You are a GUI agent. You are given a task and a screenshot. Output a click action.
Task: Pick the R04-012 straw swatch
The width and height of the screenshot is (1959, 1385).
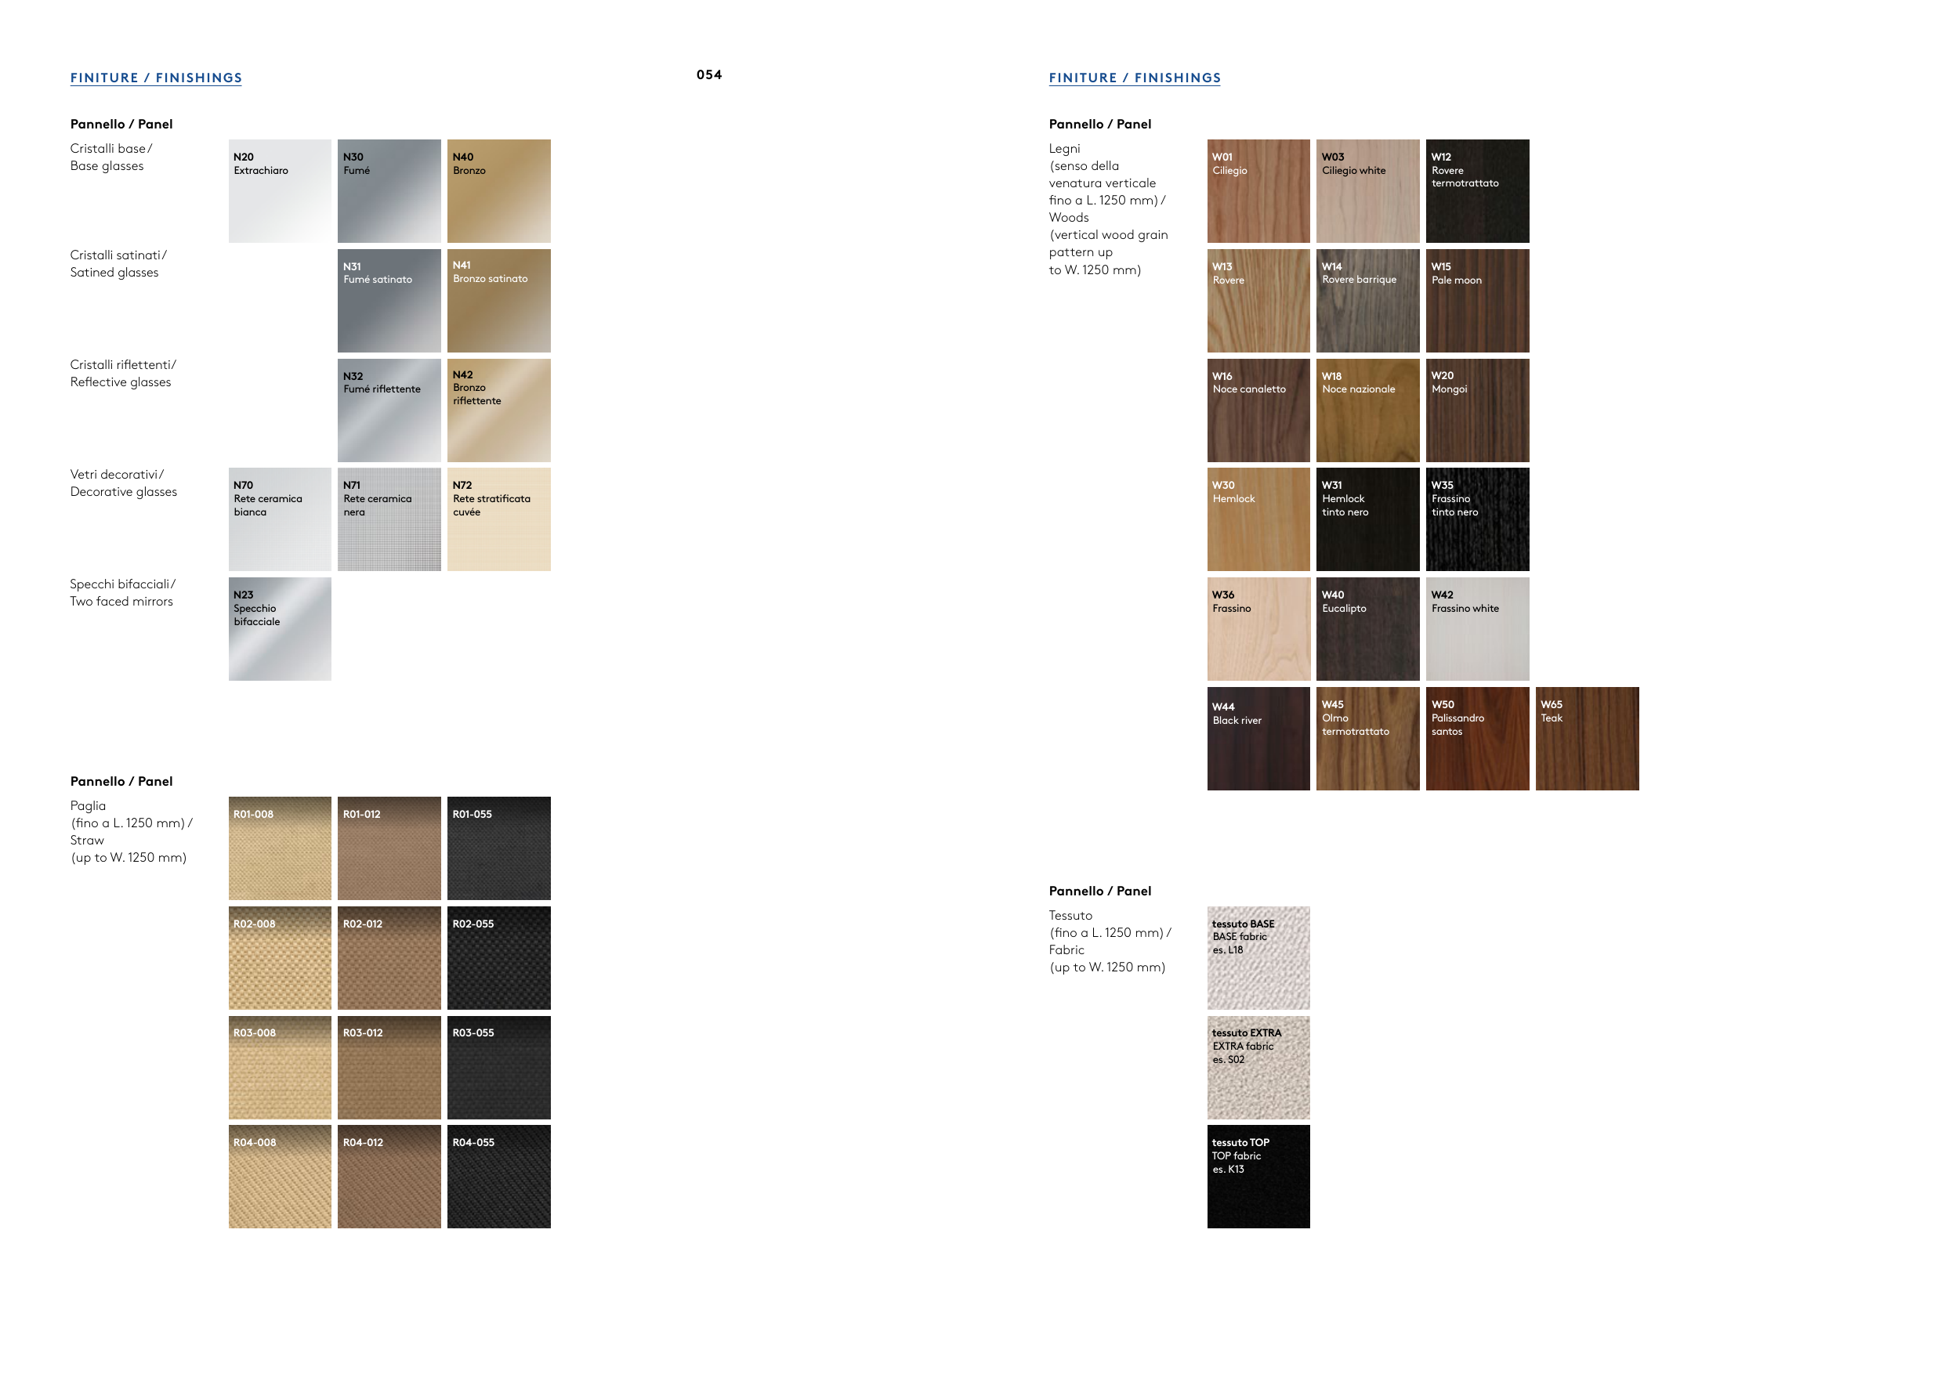click(389, 1177)
